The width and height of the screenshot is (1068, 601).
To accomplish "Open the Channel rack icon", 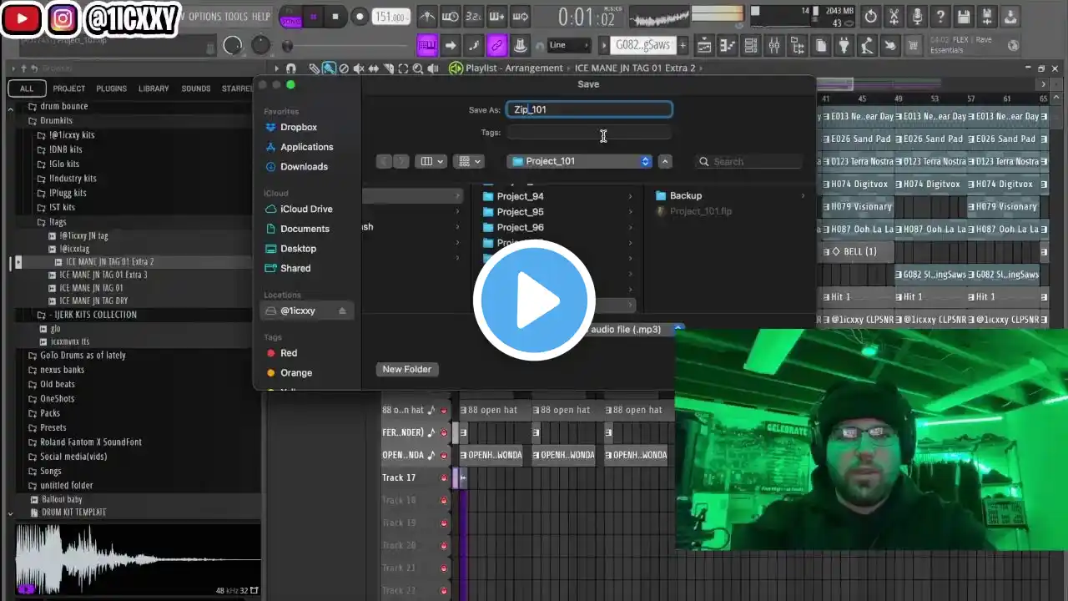I will click(x=750, y=46).
